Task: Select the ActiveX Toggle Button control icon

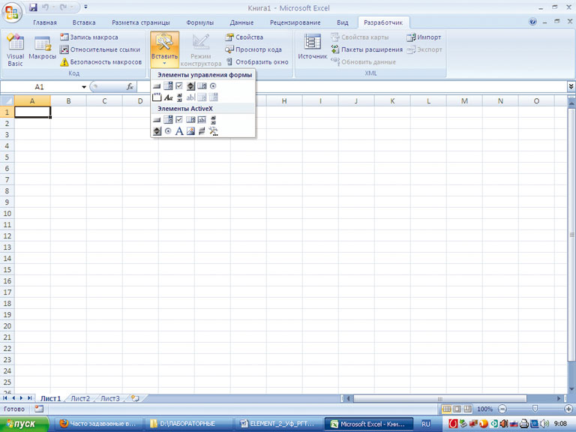Action: coord(202,131)
